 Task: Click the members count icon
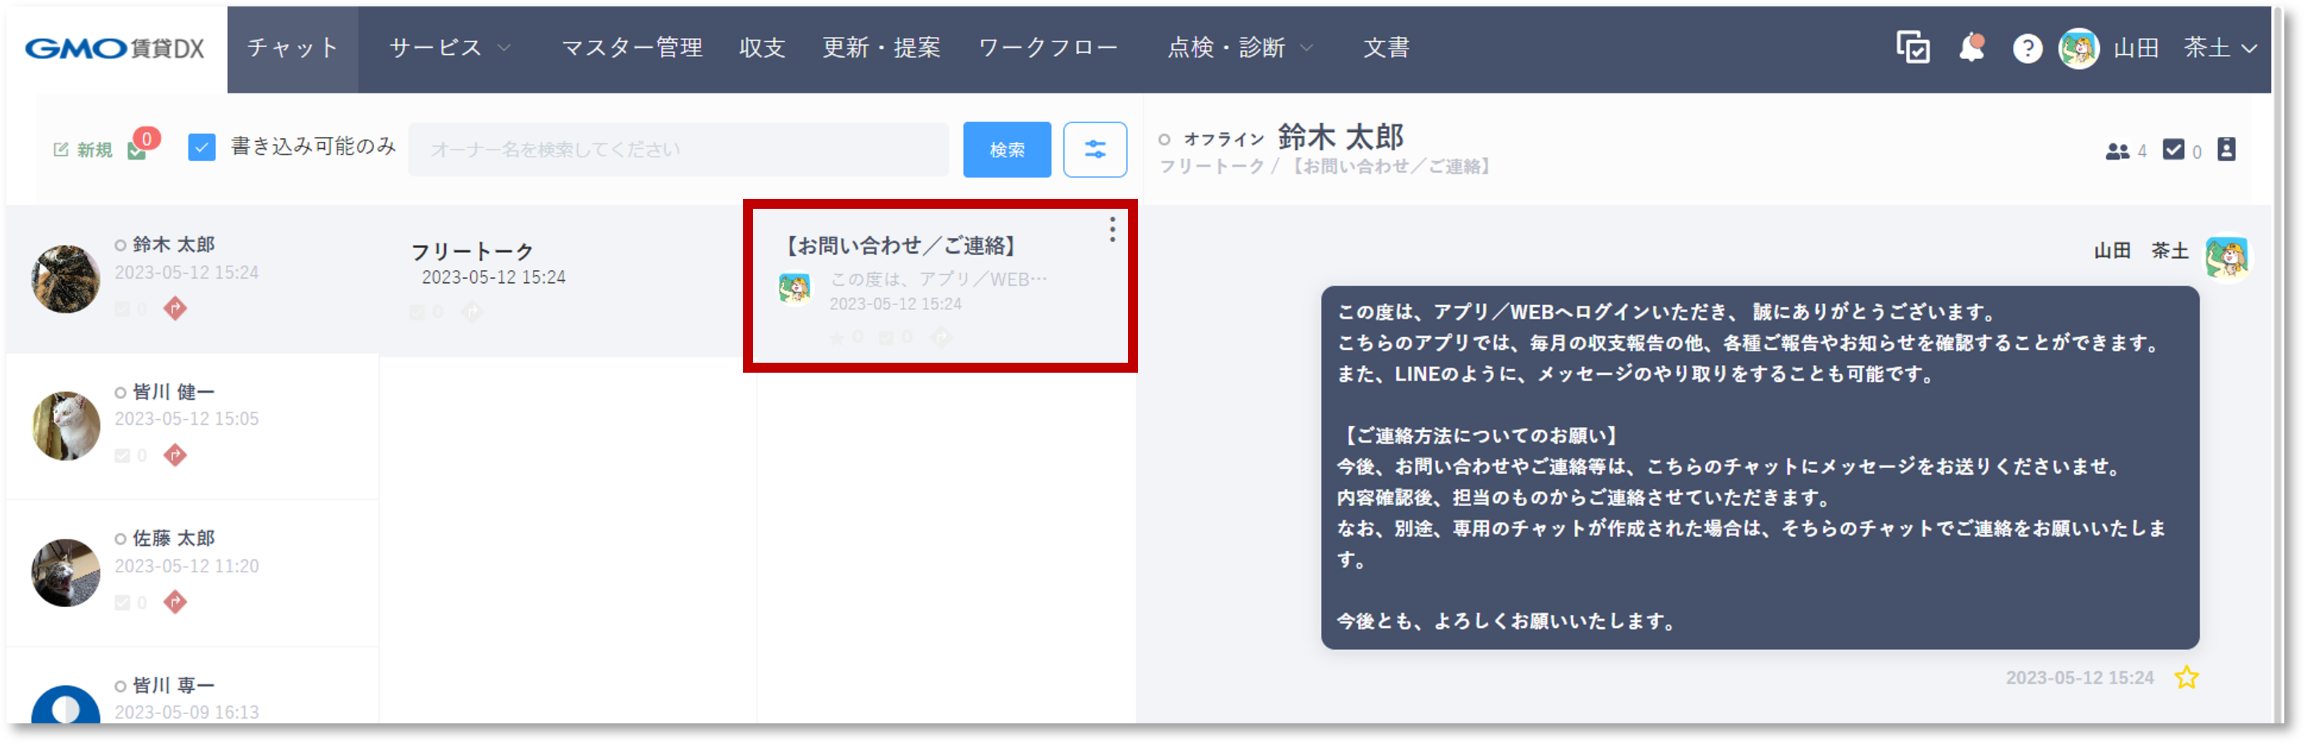coord(2117,151)
